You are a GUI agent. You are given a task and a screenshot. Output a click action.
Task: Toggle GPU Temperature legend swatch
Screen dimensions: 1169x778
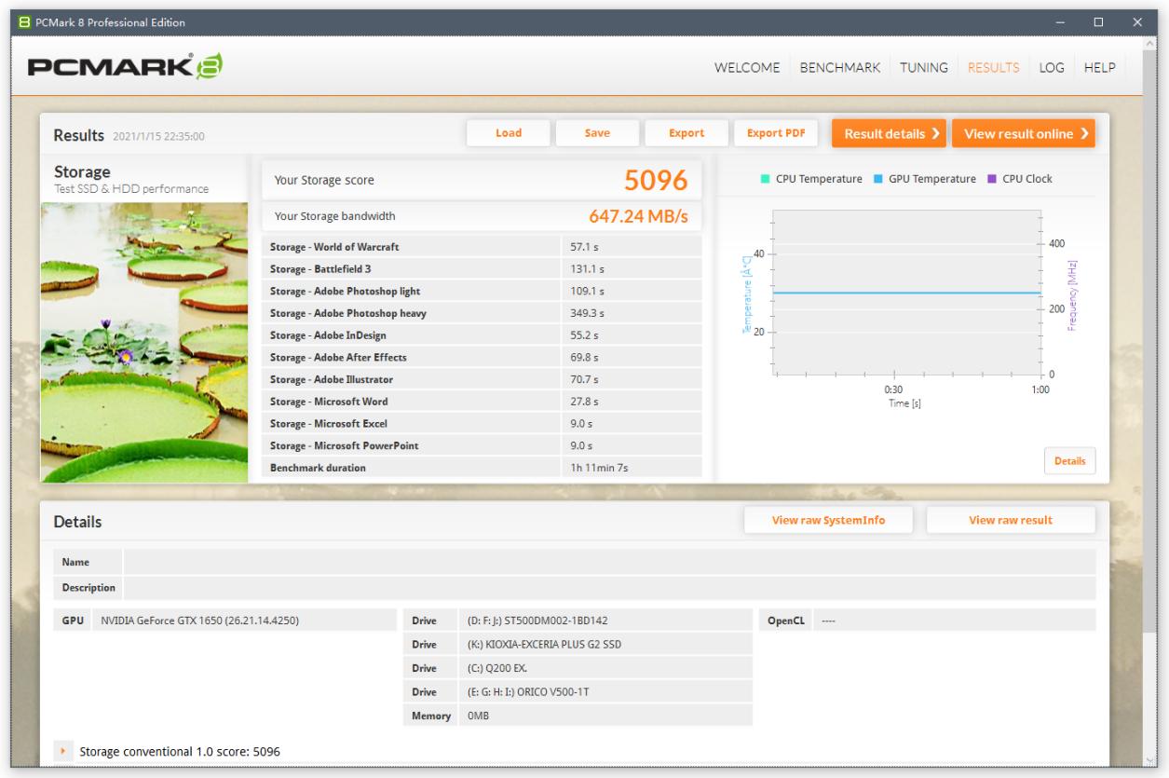pos(880,179)
